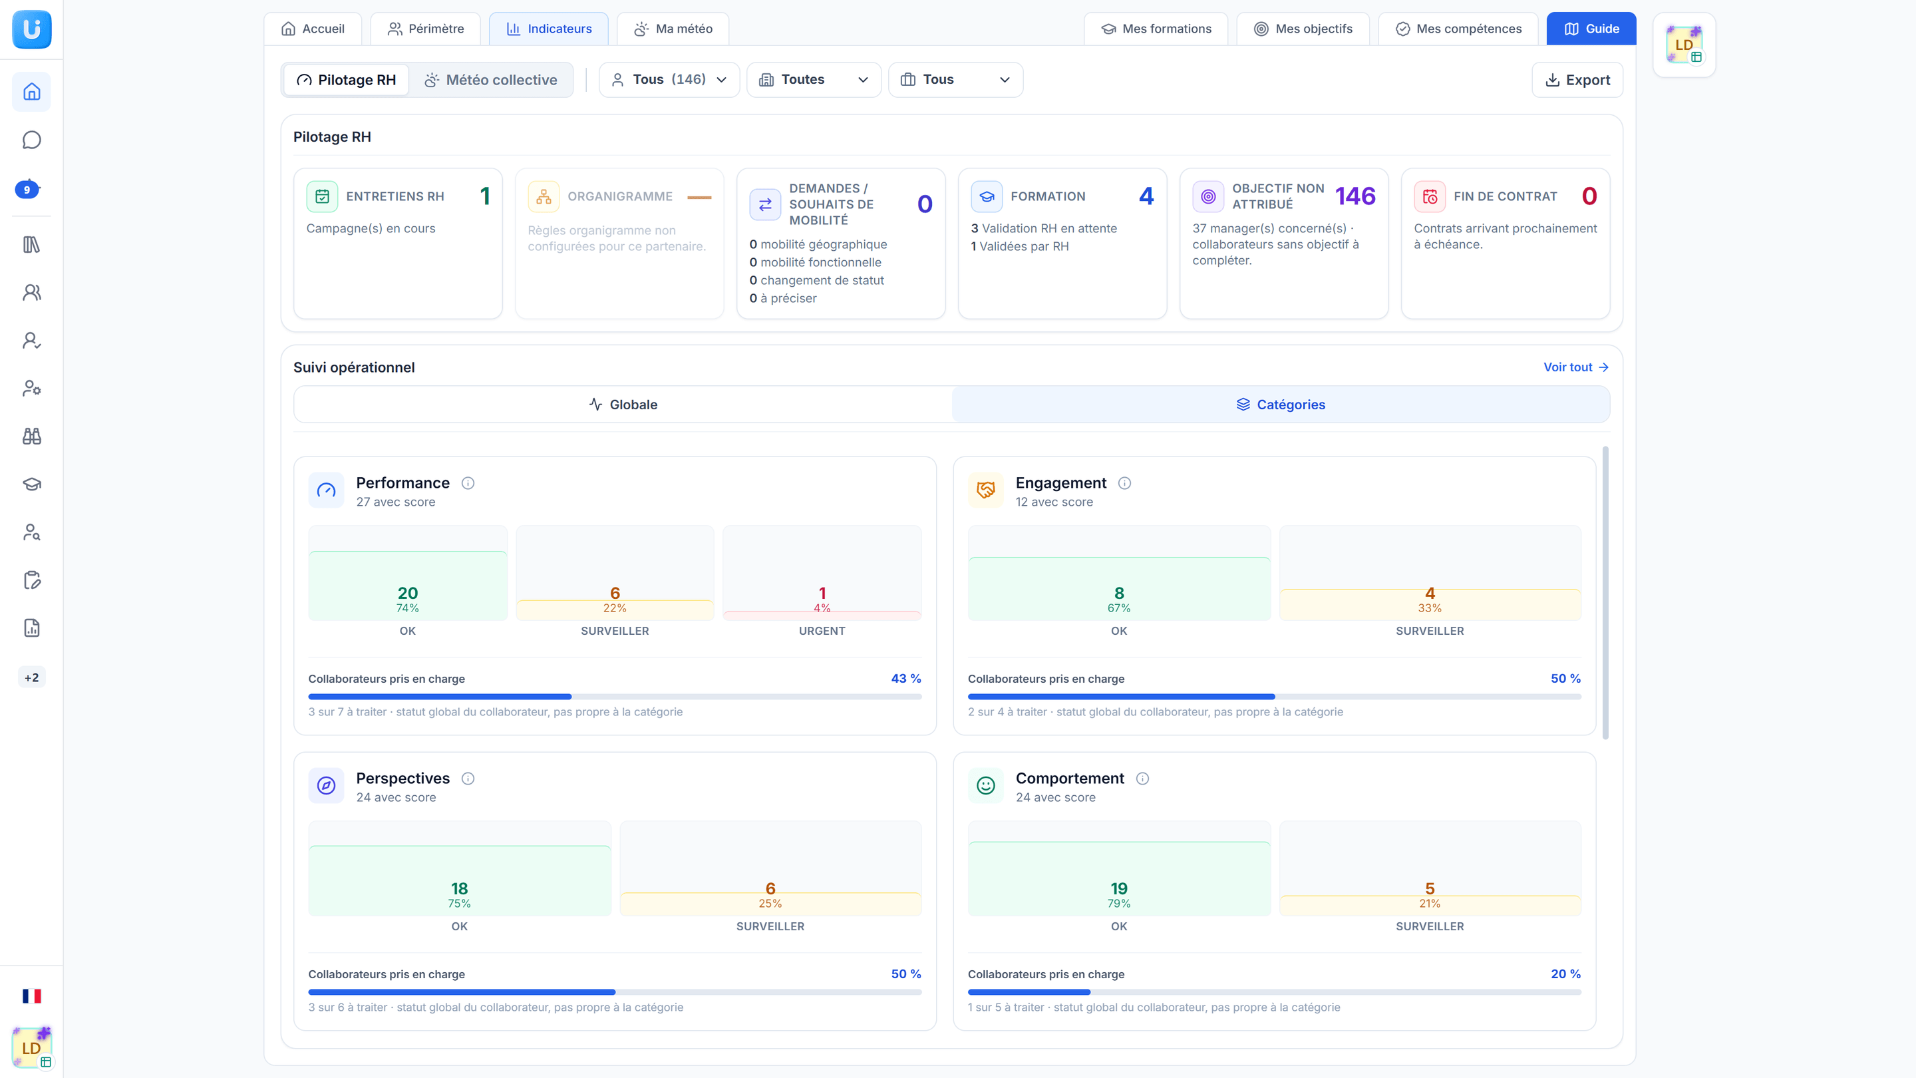
Task: Open the Tous briefcase filter dropdown
Action: pos(955,80)
